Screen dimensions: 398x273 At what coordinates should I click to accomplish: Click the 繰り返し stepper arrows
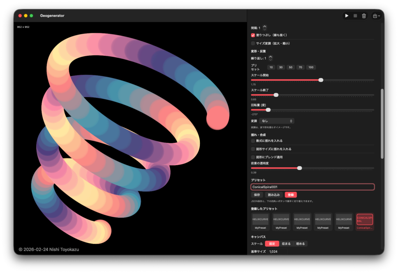pos(271,58)
